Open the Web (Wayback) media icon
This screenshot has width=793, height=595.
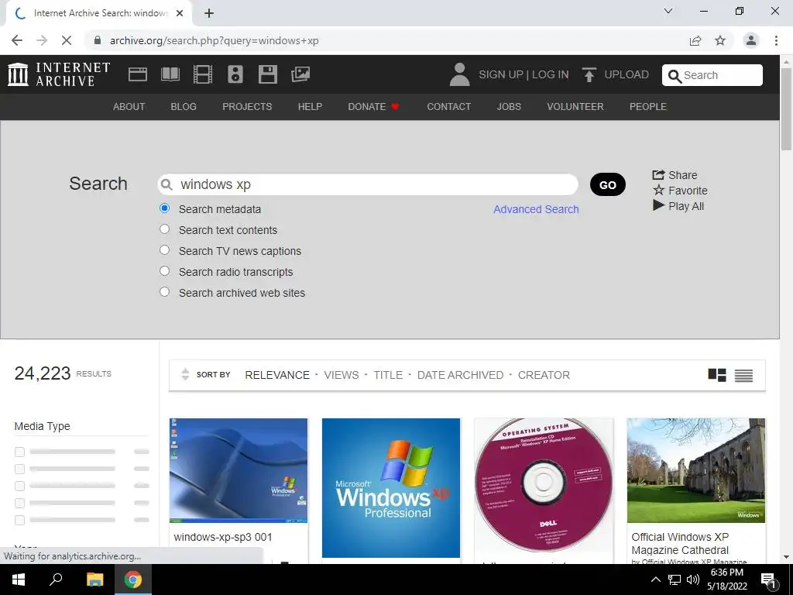[x=138, y=74]
